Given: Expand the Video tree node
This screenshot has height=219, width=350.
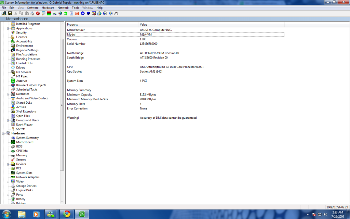Looking at the screenshot, I should click(x=8, y=182).
